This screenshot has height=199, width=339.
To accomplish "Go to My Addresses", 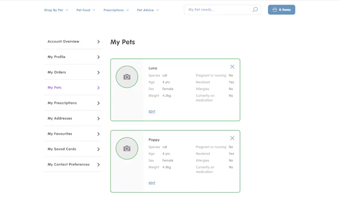I will click(73, 118).
